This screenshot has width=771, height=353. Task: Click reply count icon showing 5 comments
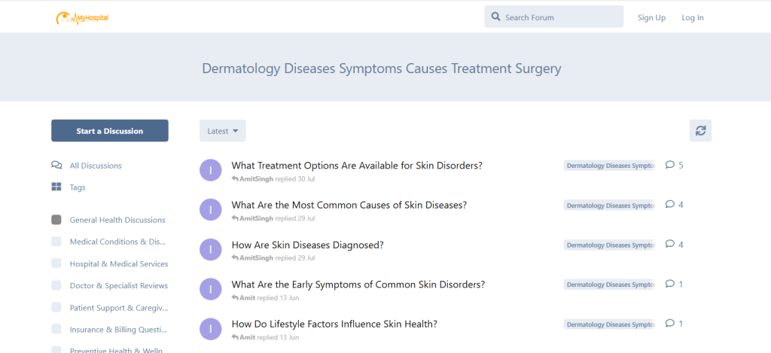tap(669, 165)
